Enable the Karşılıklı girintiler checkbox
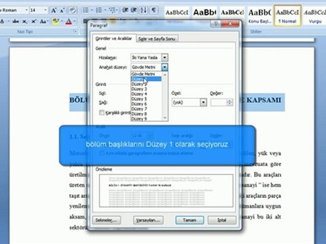326x244 pixels. click(x=102, y=113)
